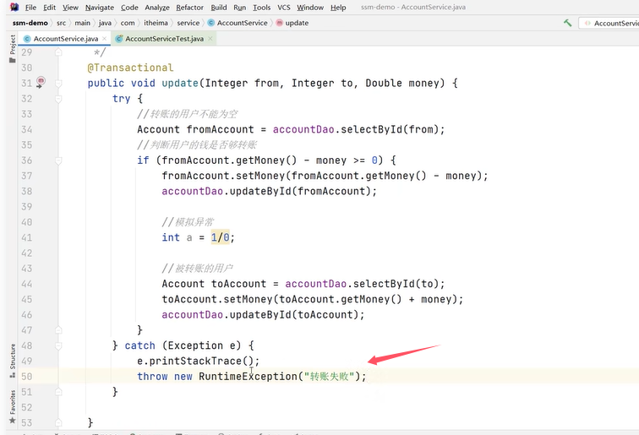The height and width of the screenshot is (435, 639).
Task: Click the RuntimeException text on line 50
Action: pyautogui.click(x=248, y=377)
